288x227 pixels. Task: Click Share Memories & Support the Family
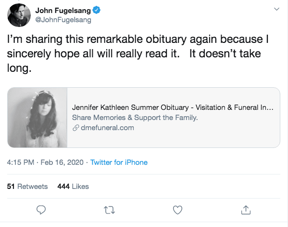point(135,118)
